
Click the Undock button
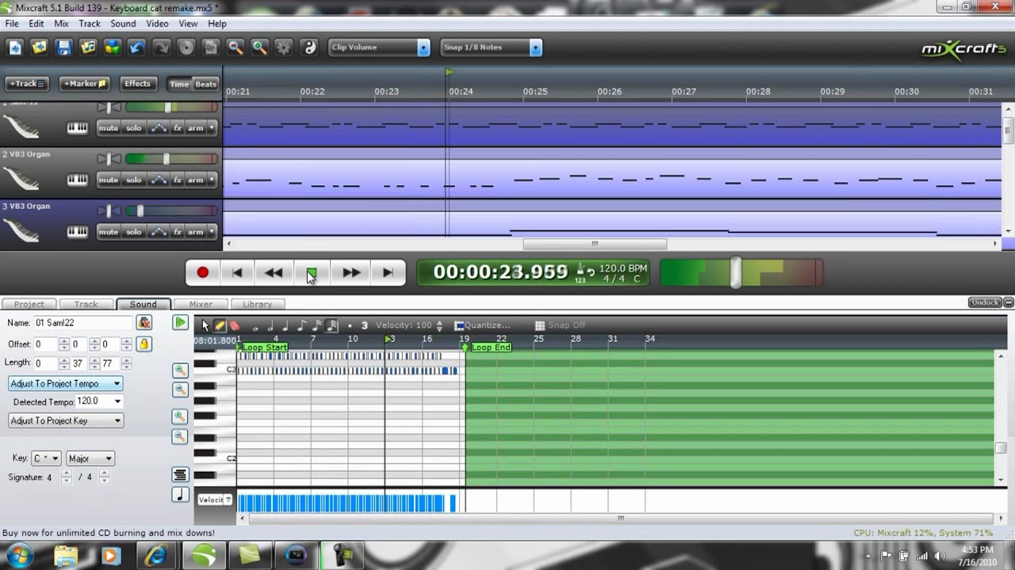pyautogui.click(x=985, y=302)
